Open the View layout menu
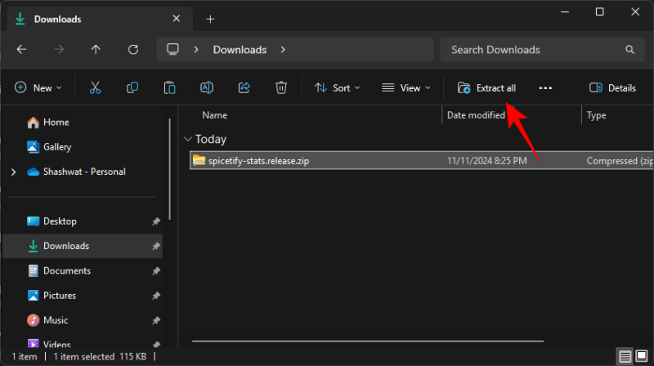Viewport: 654px width, 366px height. click(x=405, y=87)
